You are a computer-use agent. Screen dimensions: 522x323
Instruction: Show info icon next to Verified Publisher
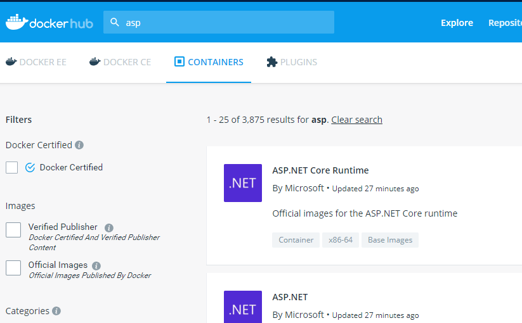[x=109, y=227]
